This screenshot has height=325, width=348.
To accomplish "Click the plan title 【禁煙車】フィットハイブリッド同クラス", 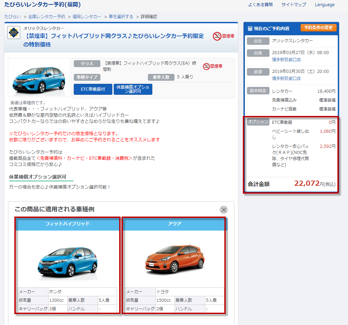I will (x=114, y=40).
